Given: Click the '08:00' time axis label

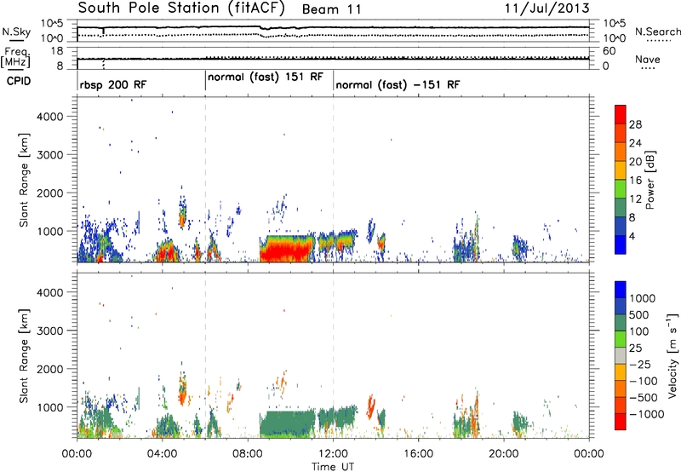Looking at the screenshot, I should click(x=248, y=454).
